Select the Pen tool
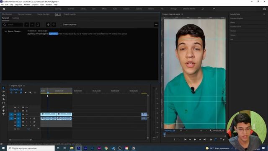Screen dimensions: 268x151 coord(3,107)
